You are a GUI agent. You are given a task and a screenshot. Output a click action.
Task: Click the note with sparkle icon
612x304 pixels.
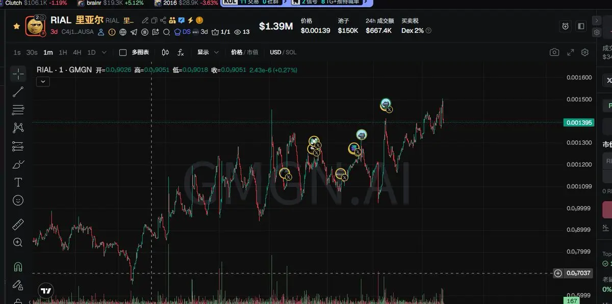156,32
